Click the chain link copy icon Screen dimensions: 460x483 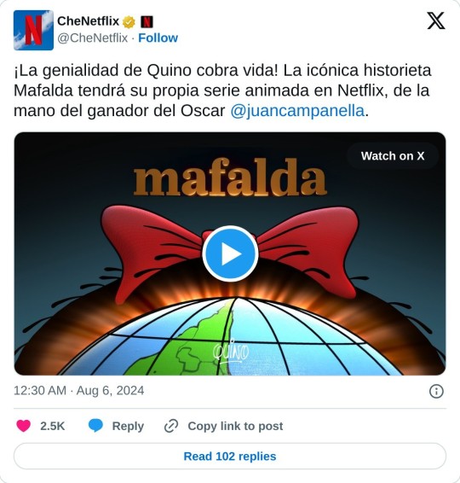171,426
